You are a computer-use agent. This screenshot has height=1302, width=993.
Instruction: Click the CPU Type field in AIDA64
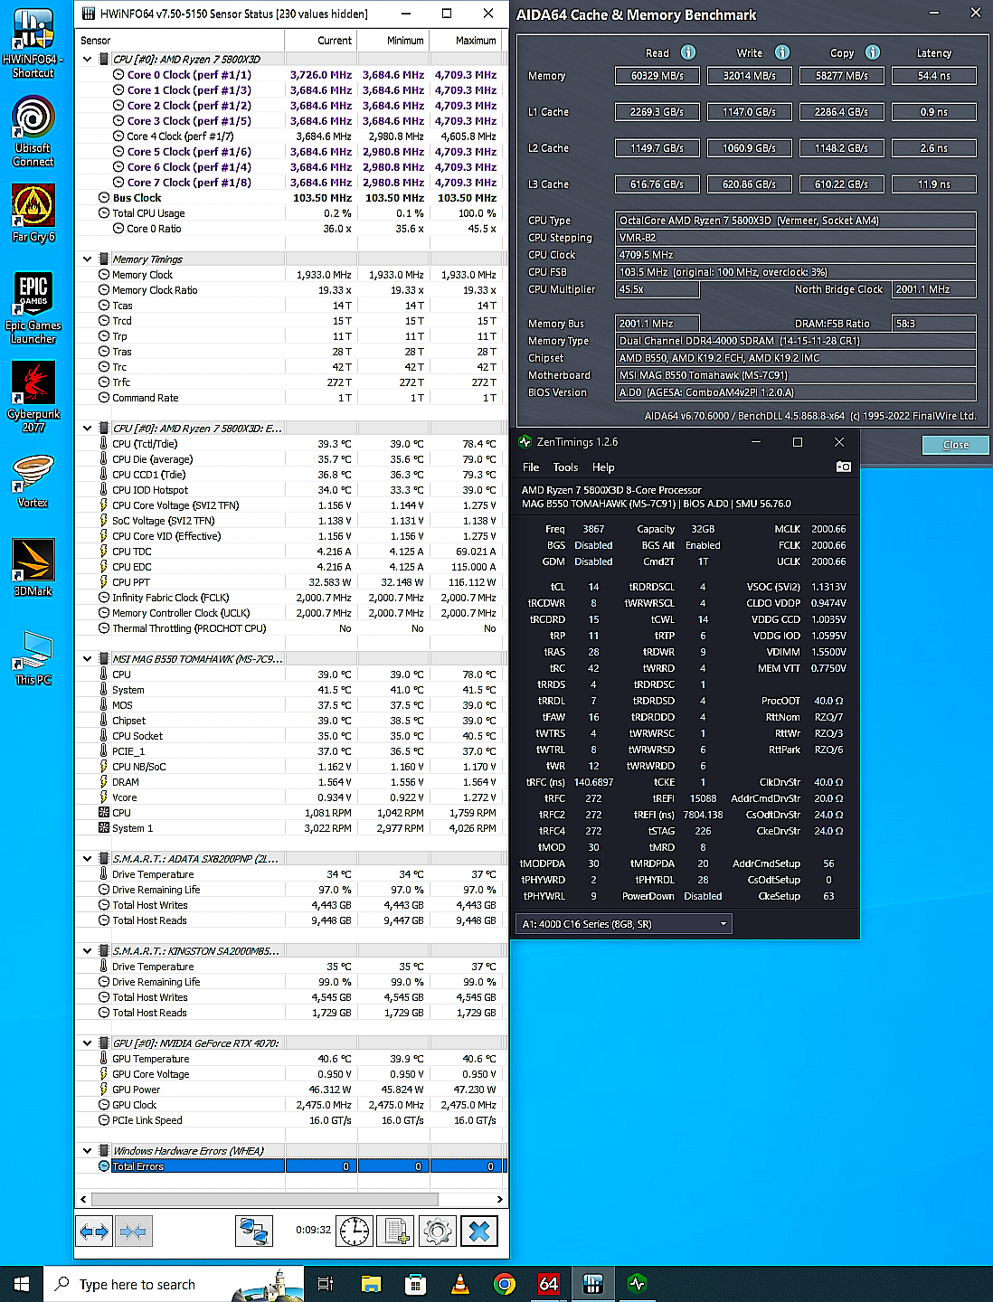(796, 221)
